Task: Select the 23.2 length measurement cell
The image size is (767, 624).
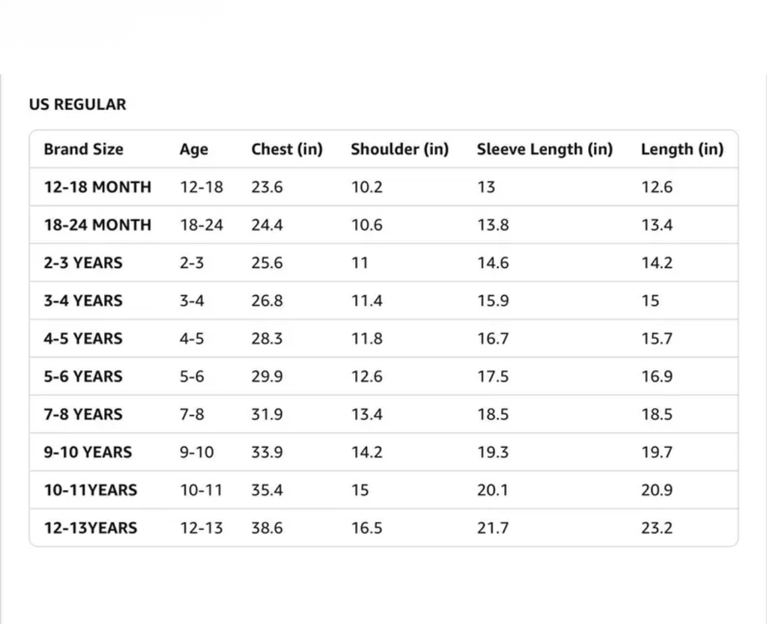Action: 657,528
